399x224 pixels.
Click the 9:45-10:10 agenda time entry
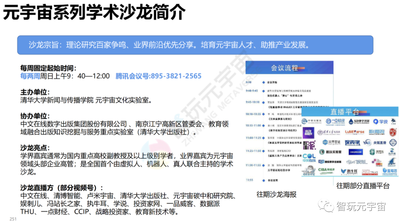point(253,102)
